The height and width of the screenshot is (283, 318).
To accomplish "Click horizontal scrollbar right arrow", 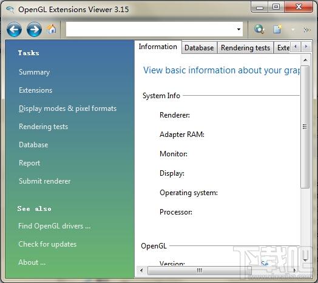I will [295, 270].
